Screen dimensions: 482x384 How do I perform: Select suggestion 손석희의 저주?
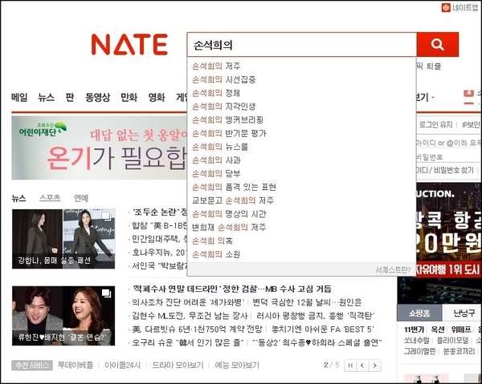(x=216, y=66)
